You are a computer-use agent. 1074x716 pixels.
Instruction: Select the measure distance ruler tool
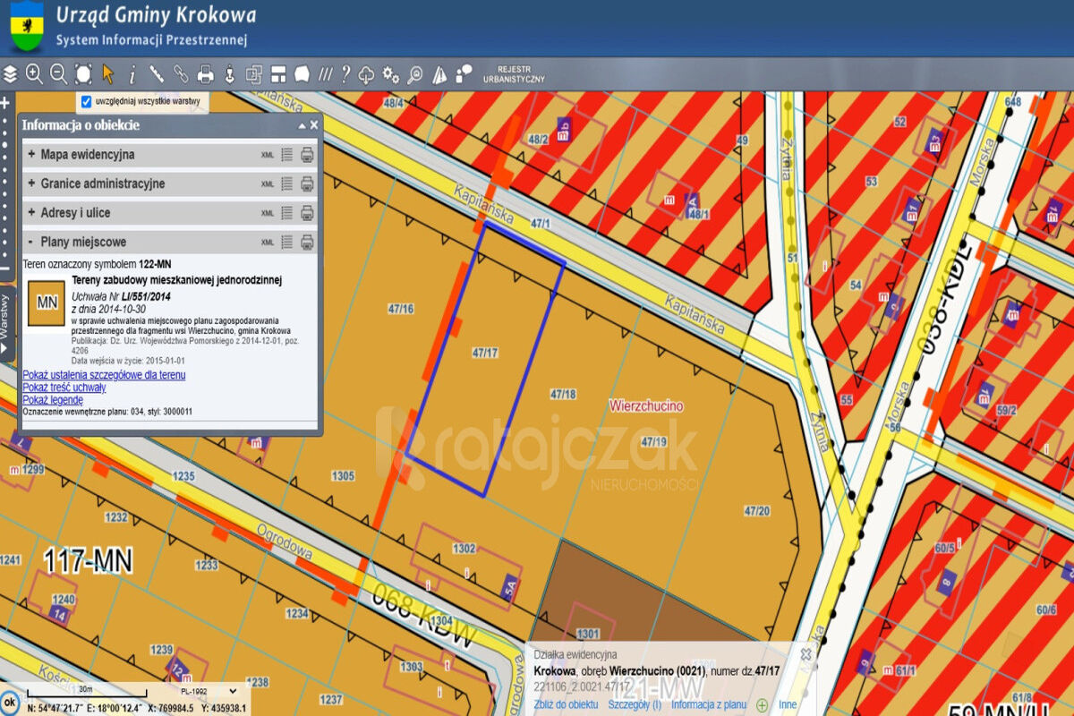tap(157, 73)
